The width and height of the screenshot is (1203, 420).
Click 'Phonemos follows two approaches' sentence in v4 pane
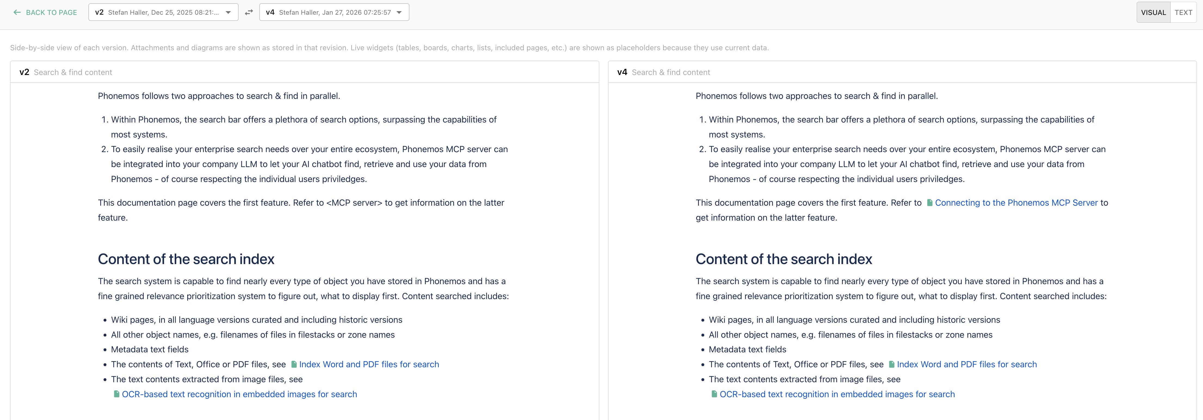click(817, 96)
